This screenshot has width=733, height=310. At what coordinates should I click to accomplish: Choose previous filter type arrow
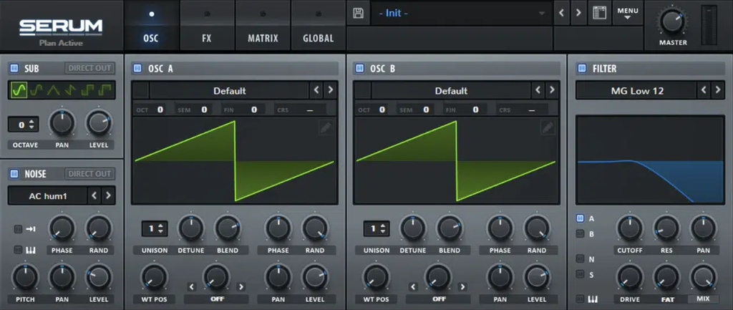point(704,90)
